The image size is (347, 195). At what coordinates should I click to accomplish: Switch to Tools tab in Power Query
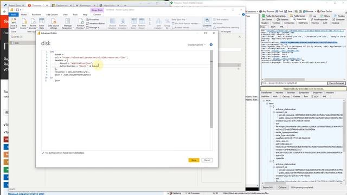(75, 15)
